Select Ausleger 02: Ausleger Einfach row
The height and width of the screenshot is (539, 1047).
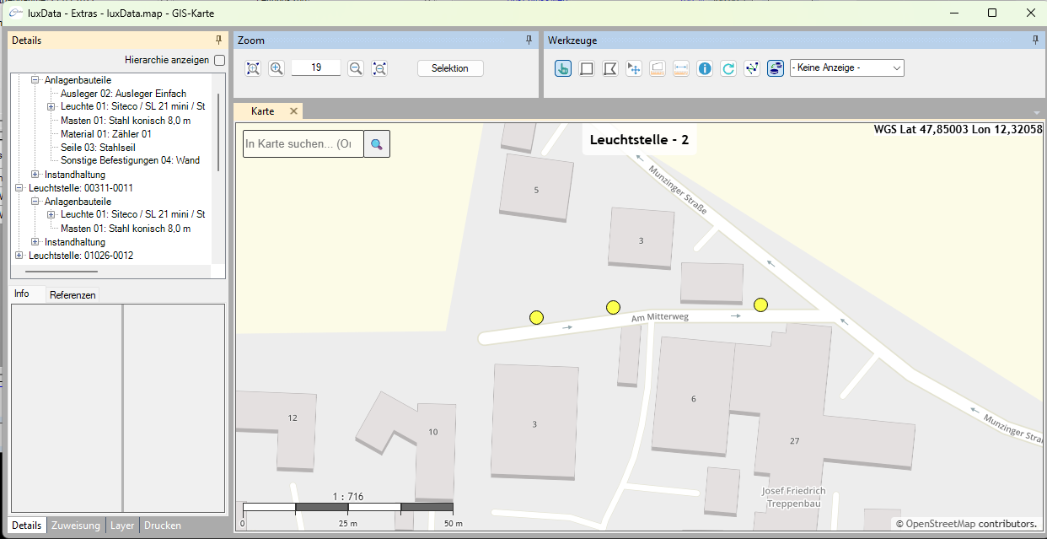coord(123,94)
